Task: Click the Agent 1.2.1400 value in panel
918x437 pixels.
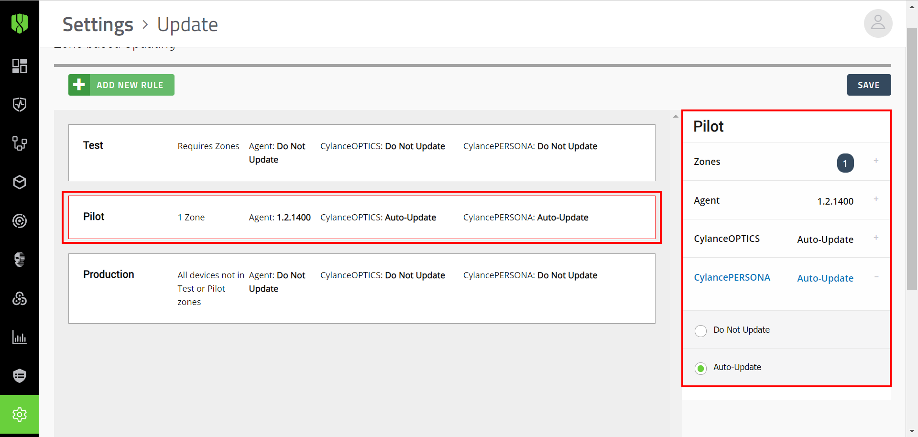Action: (835, 201)
